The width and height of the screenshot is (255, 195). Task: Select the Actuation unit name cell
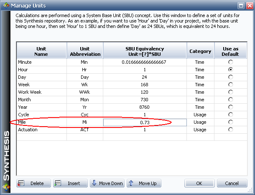pos(41,130)
